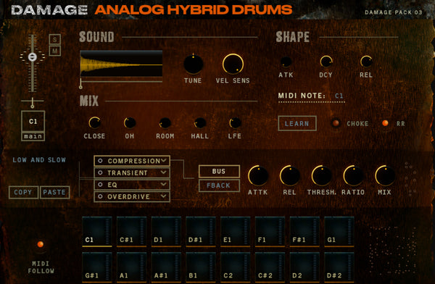Select the C#1 drum pad
The image size is (435, 284).
tap(131, 232)
